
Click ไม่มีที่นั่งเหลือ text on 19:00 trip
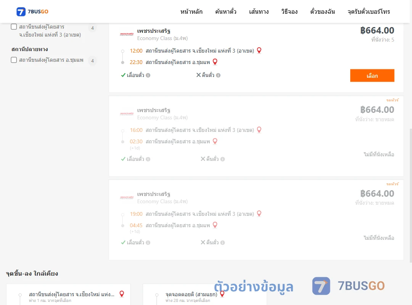[379, 238]
